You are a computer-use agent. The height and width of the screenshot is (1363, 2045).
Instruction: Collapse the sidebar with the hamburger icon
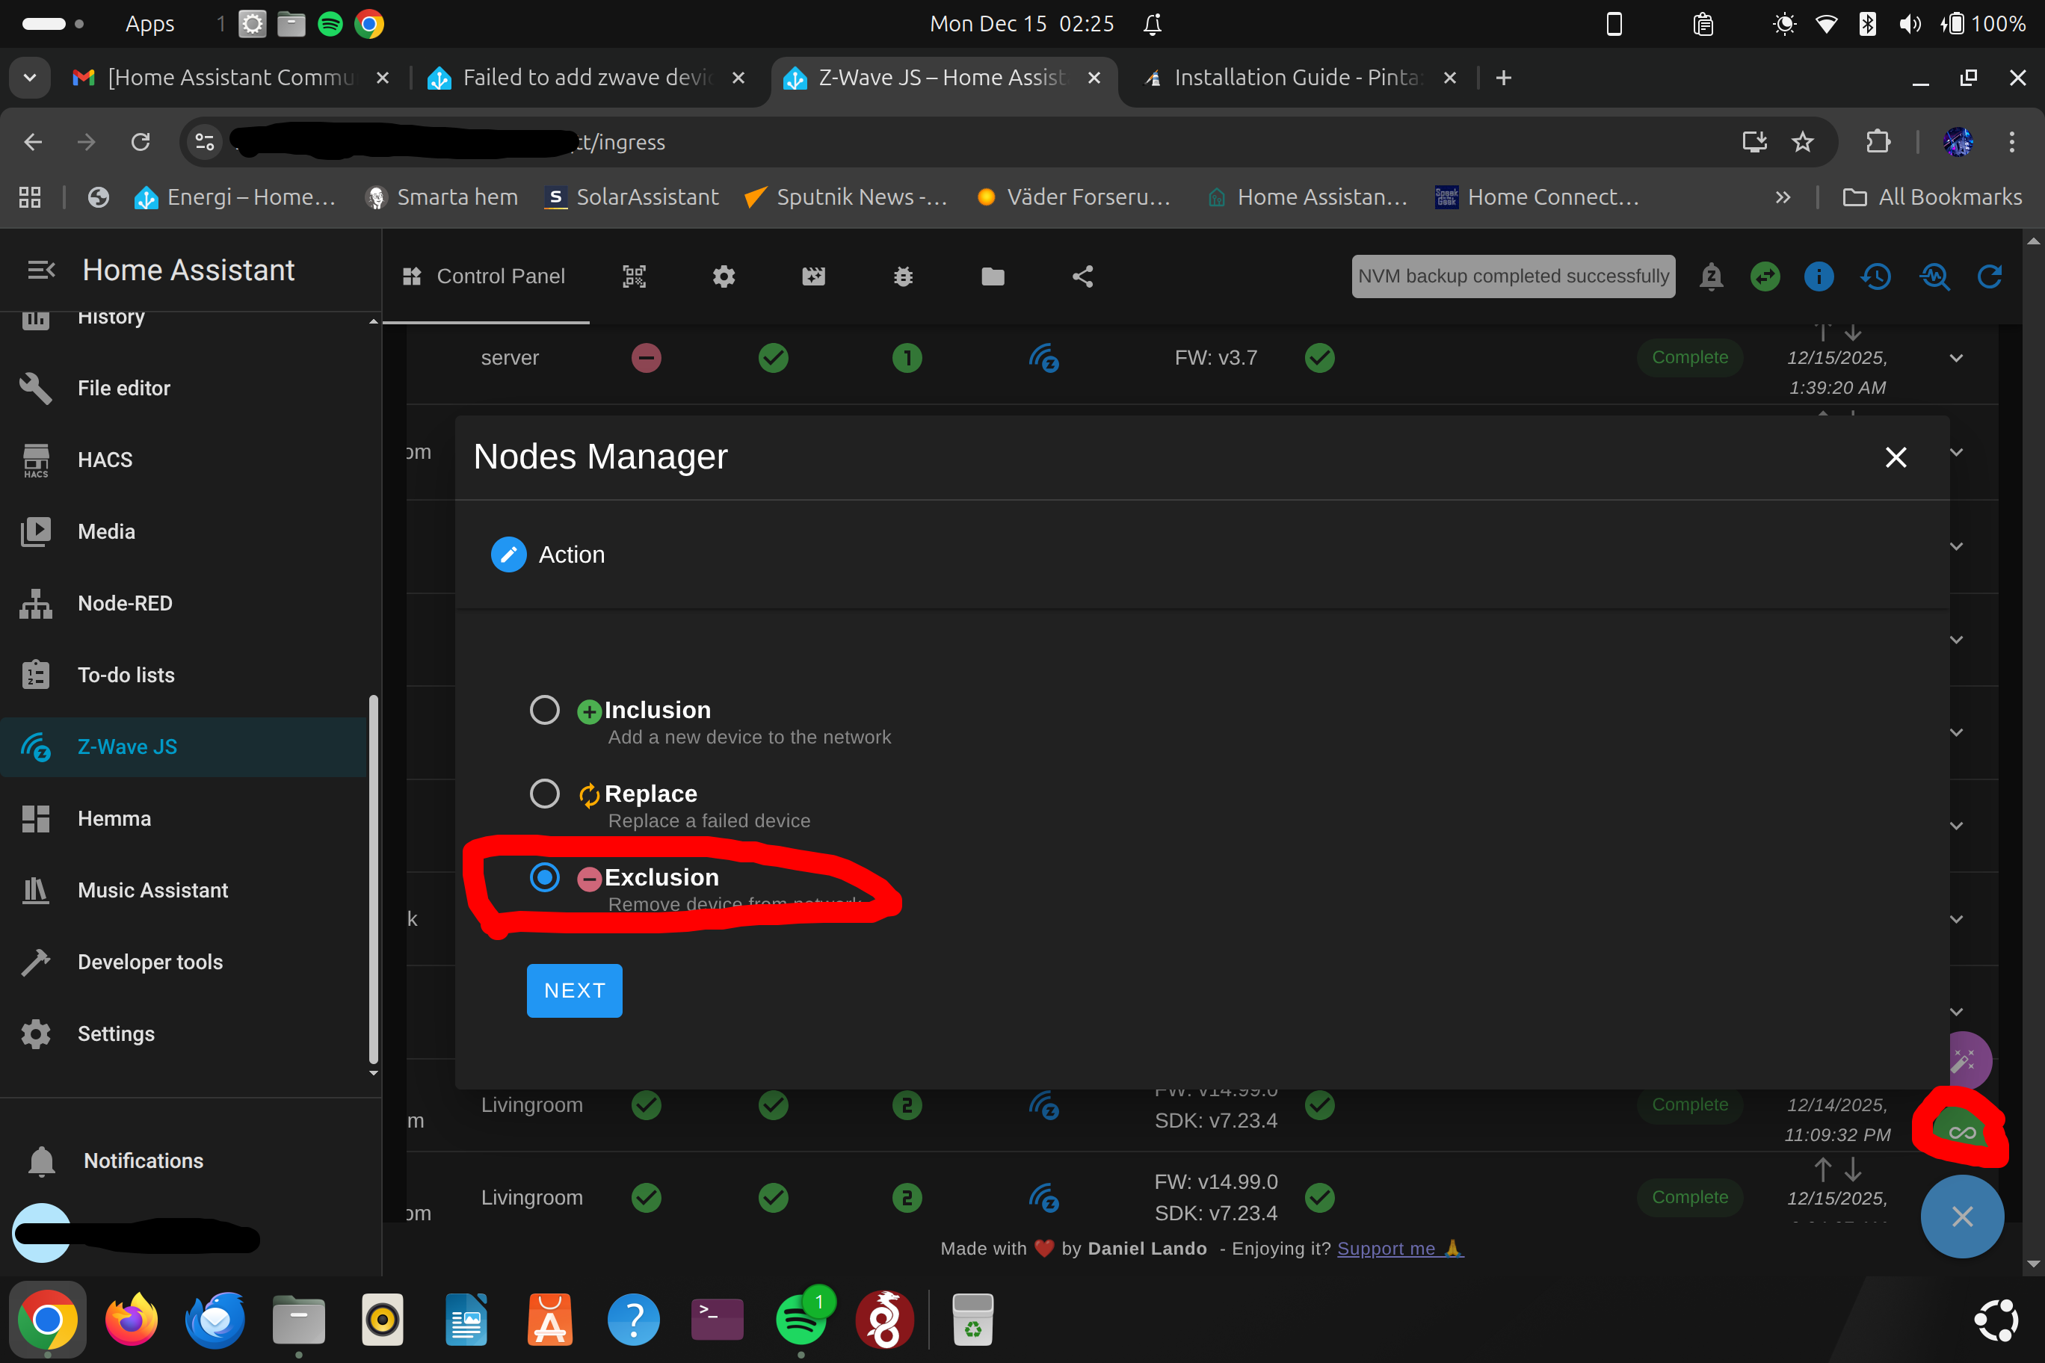pos(40,270)
